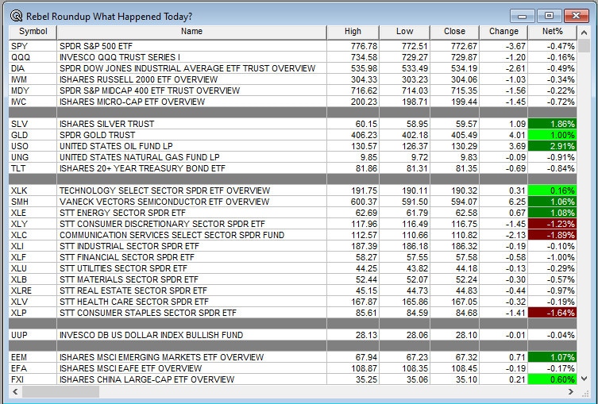This screenshot has width=598, height=404.
Task: Sort by the High column header
Action: pos(353,32)
